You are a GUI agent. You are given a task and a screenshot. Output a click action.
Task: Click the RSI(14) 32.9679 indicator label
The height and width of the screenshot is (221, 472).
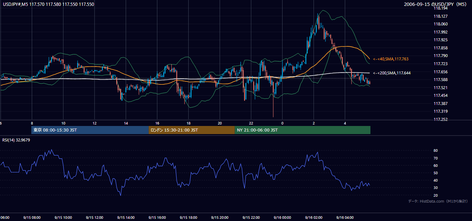(x=16, y=140)
